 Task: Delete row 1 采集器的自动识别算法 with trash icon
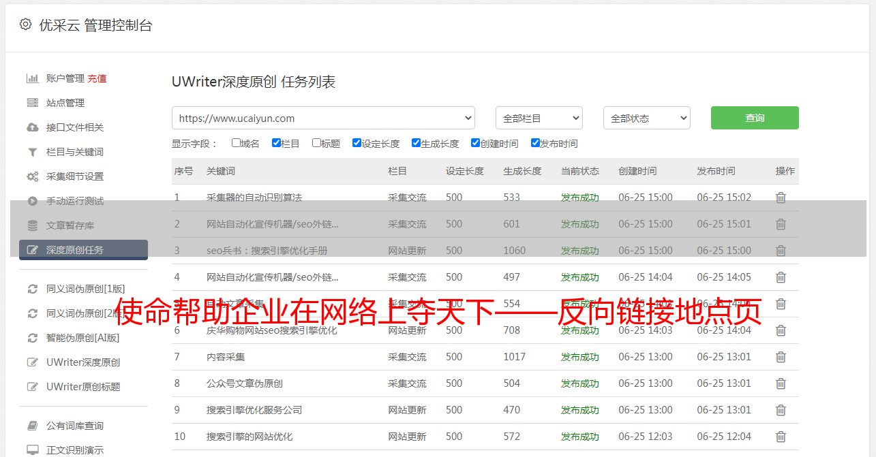point(781,198)
